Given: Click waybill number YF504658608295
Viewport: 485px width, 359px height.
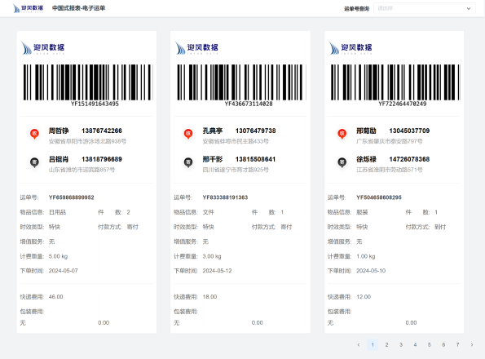Looking at the screenshot, I should [379, 197].
